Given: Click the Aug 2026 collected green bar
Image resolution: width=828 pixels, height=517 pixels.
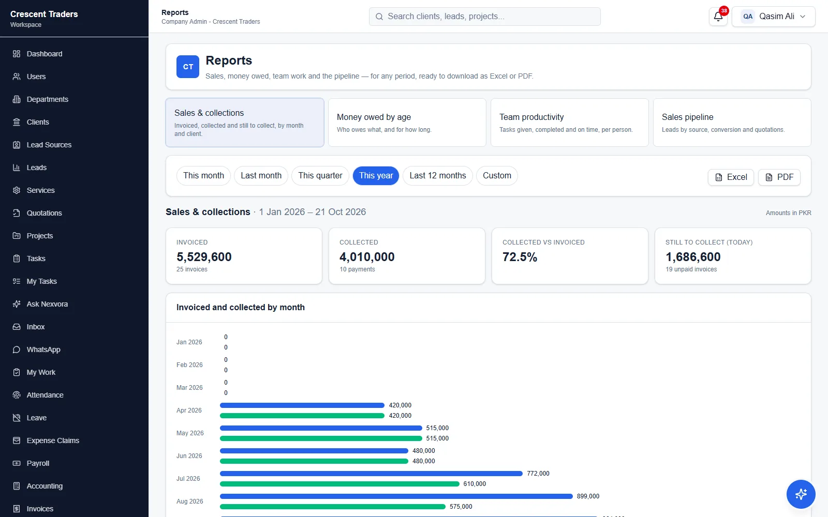Looking at the screenshot, I should click(333, 507).
